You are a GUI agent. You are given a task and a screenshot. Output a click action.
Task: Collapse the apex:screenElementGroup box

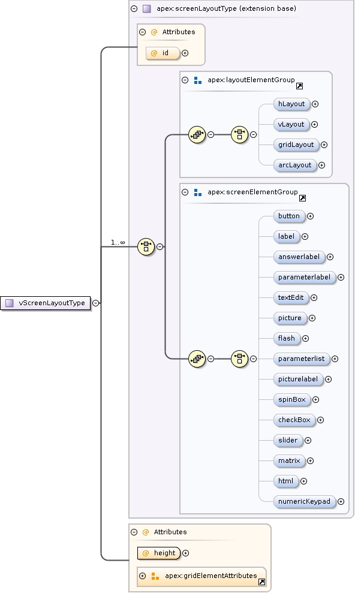[x=185, y=192]
